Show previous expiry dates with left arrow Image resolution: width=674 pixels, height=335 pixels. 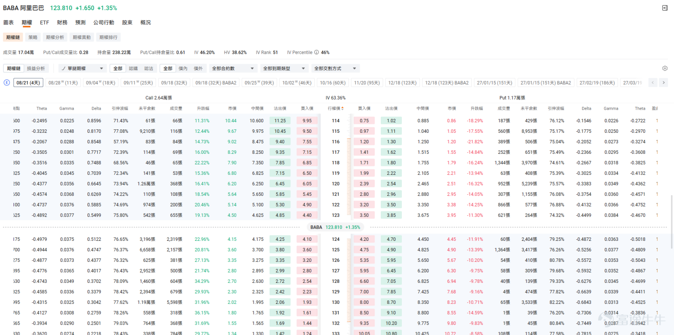coord(653,83)
